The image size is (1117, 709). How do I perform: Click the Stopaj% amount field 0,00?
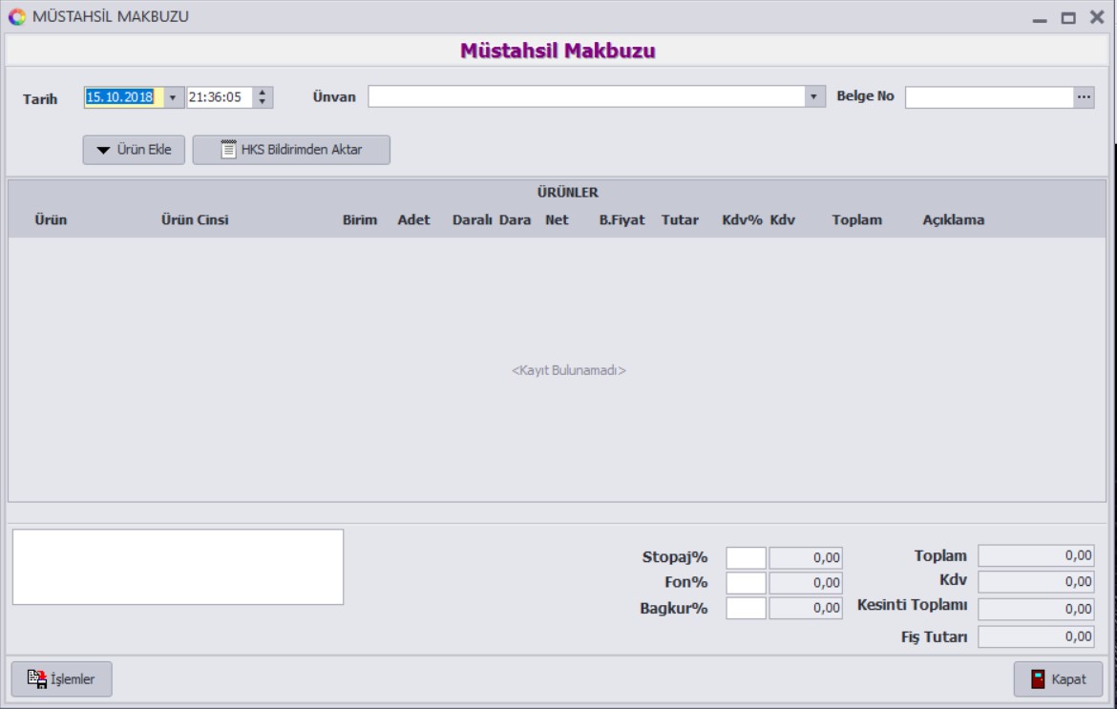(x=806, y=557)
